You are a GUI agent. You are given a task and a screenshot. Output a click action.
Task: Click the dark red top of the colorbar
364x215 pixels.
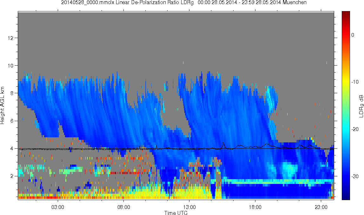coord(346,14)
